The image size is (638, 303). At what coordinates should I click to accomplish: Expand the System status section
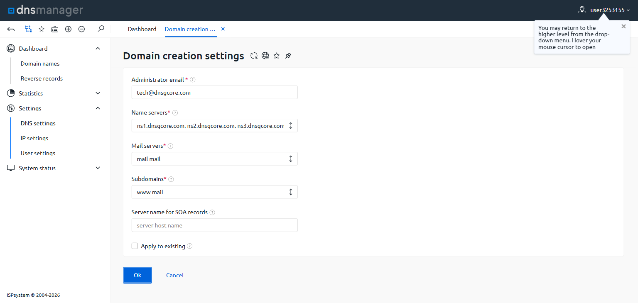tap(98, 168)
